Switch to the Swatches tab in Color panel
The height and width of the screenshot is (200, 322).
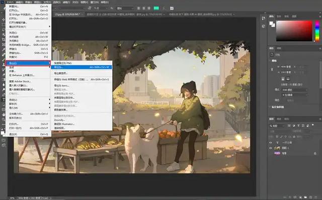tap(279, 16)
